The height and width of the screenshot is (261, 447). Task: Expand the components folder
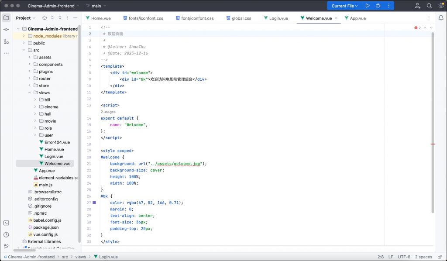(x=30, y=64)
